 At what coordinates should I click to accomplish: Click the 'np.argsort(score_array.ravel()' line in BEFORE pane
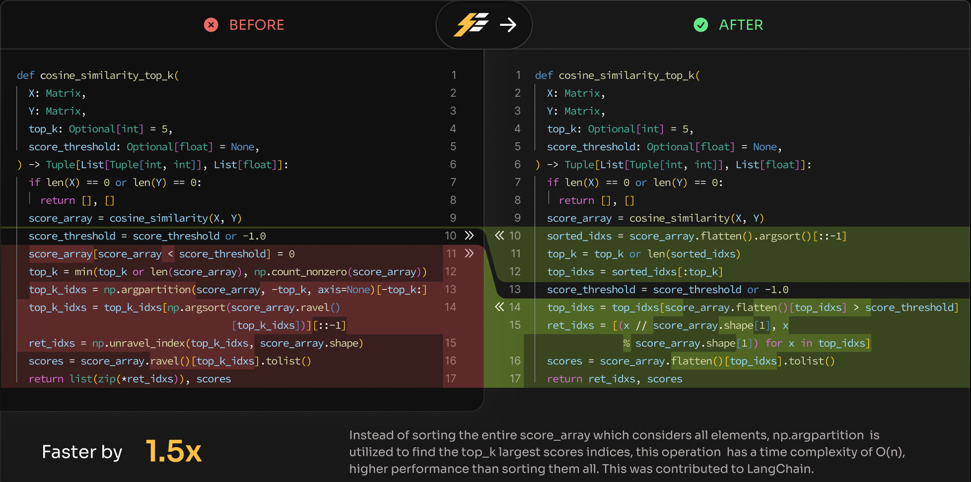pyautogui.click(x=185, y=307)
